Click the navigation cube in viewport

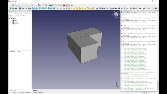click(116, 14)
